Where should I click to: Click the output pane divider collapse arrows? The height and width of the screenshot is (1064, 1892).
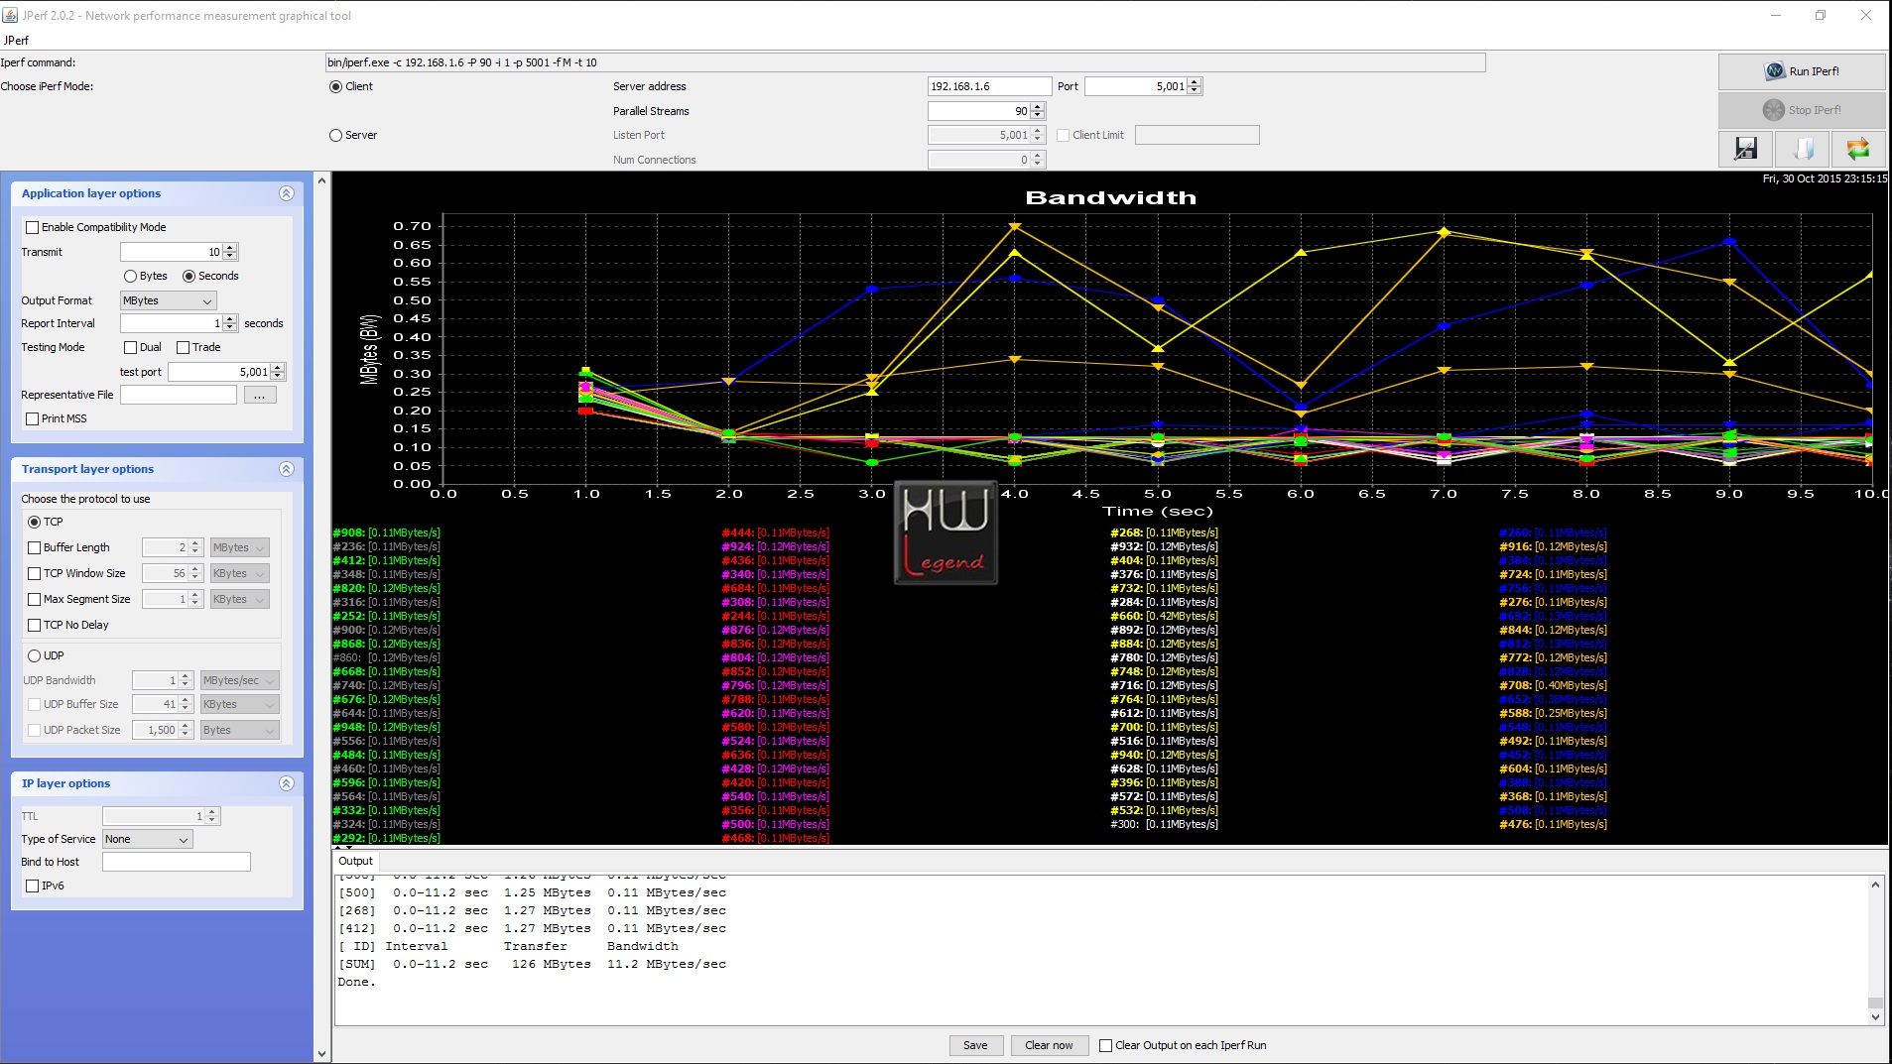[344, 848]
